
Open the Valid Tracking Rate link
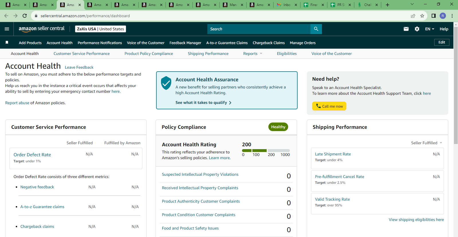[x=332, y=199]
